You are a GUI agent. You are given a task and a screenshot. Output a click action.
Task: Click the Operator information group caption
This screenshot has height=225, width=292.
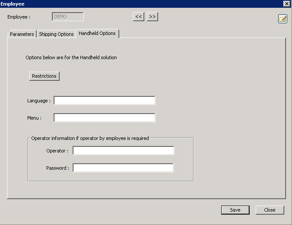pyautogui.click(x=90, y=138)
